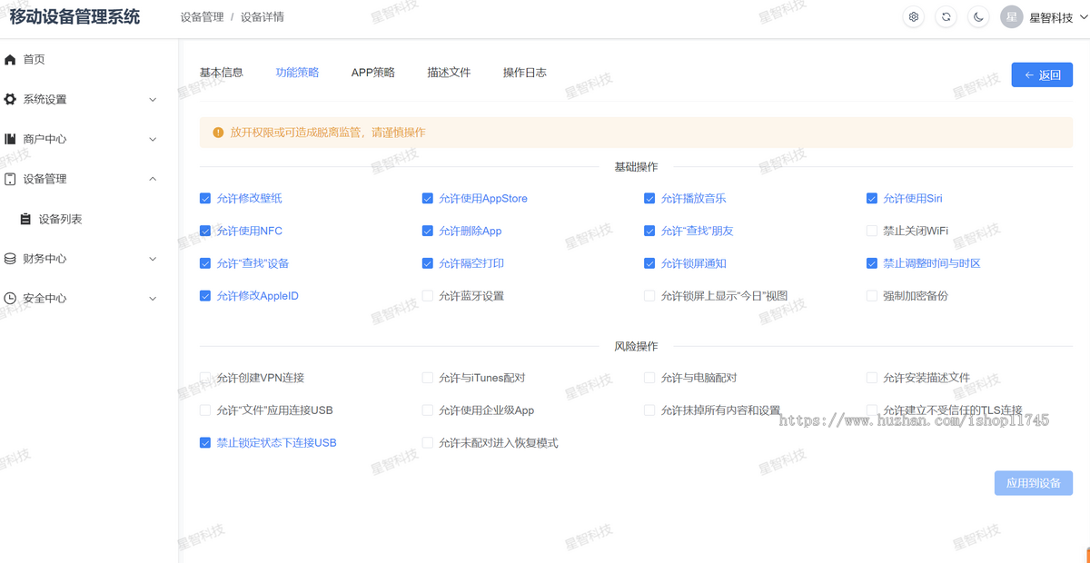
Task: Switch to the 描述文件 tab
Action: click(449, 73)
